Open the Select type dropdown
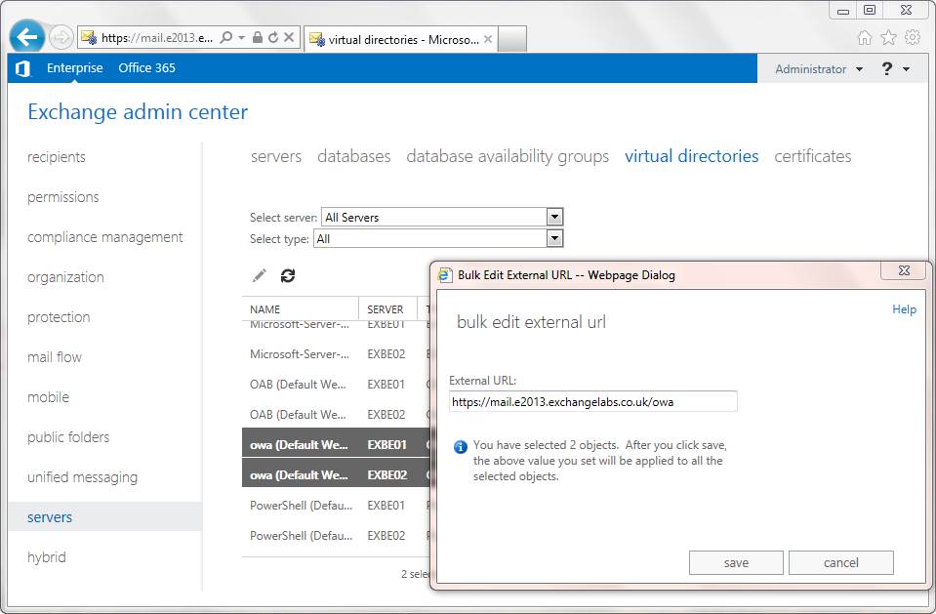This screenshot has height=614, width=936. tap(554, 238)
